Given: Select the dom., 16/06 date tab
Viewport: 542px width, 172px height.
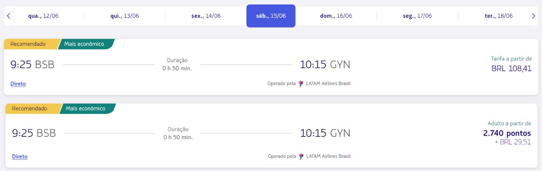Looking at the screenshot, I should (336, 16).
